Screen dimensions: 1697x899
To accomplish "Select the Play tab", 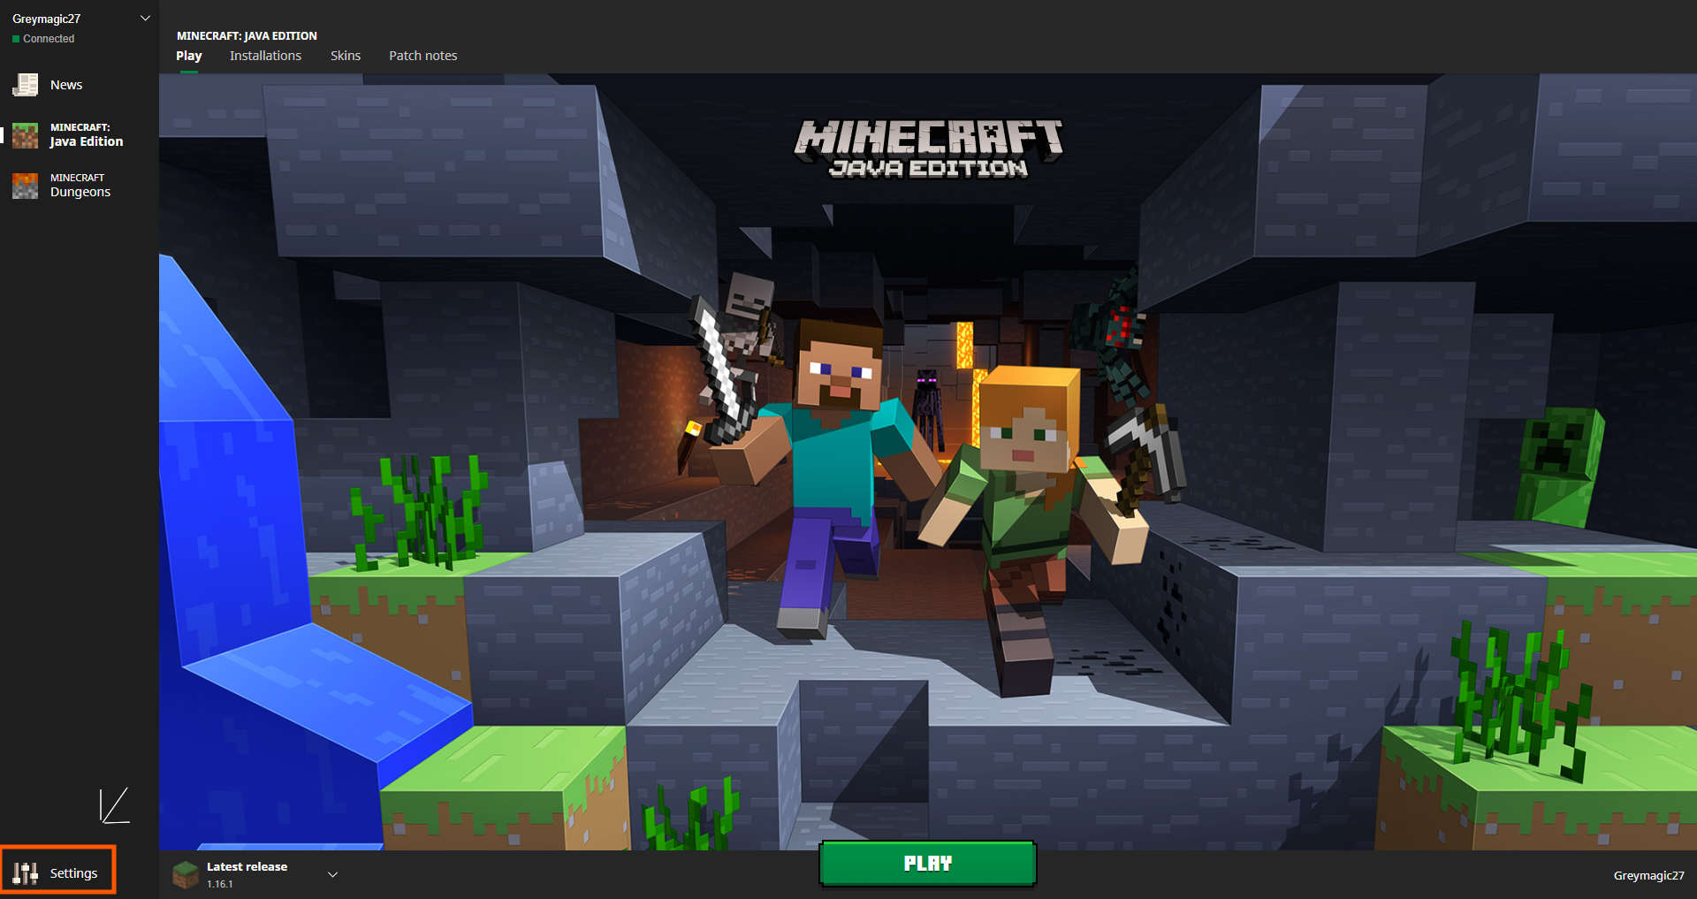I will click(189, 55).
